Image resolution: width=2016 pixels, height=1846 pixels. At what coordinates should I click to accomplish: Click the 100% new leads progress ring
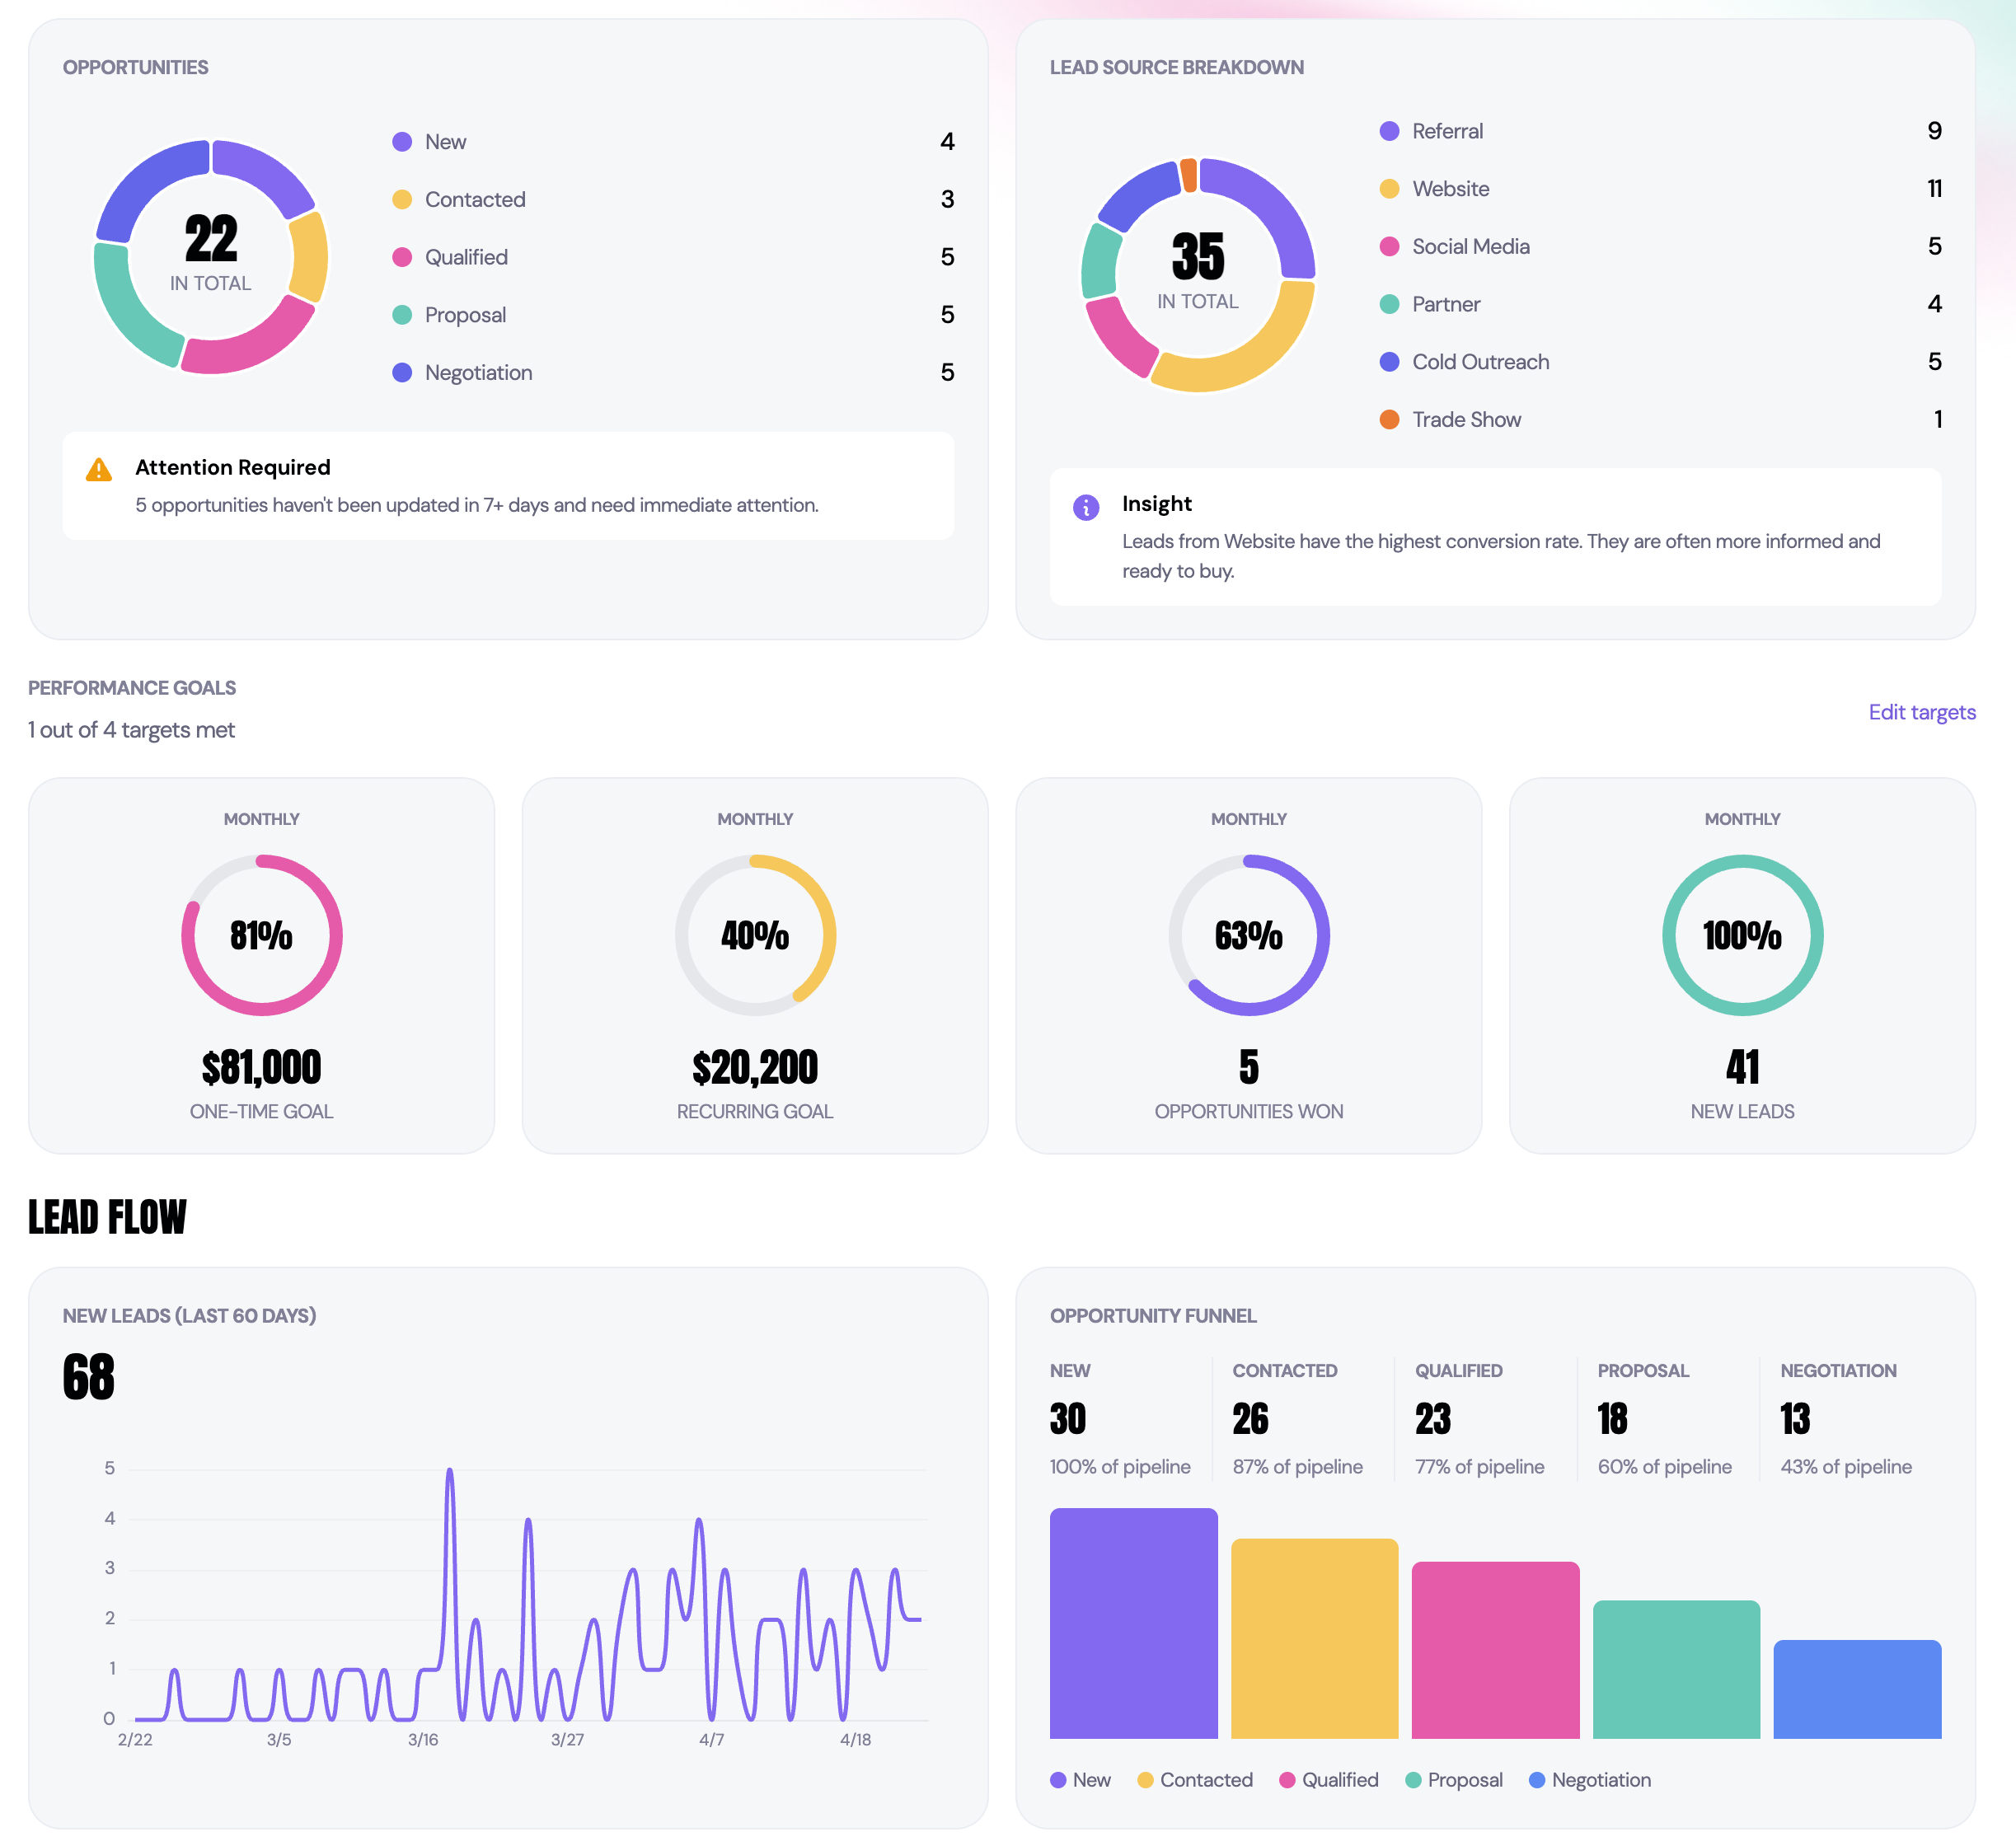pos(1743,935)
